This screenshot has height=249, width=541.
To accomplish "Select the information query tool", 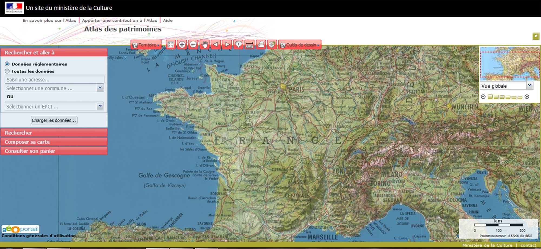I will click(238, 45).
